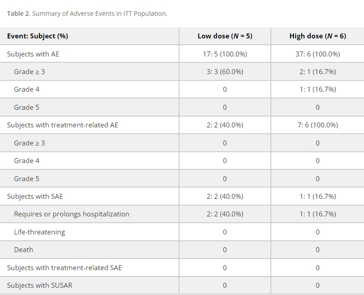Click the High dose value for SUSAR row
Image resolution: width=364 pixels, height=295 pixels.
(x=317, y=286)
